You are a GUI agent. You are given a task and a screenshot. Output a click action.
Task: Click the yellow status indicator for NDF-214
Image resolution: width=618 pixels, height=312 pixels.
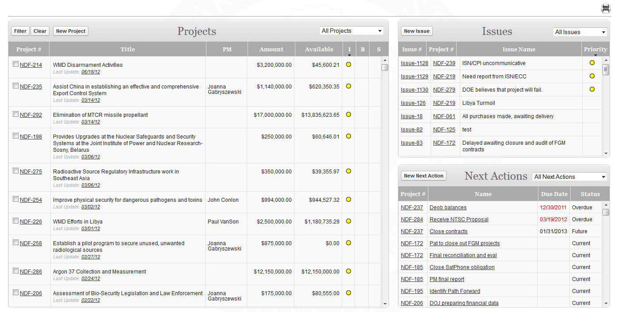(349, 65)
